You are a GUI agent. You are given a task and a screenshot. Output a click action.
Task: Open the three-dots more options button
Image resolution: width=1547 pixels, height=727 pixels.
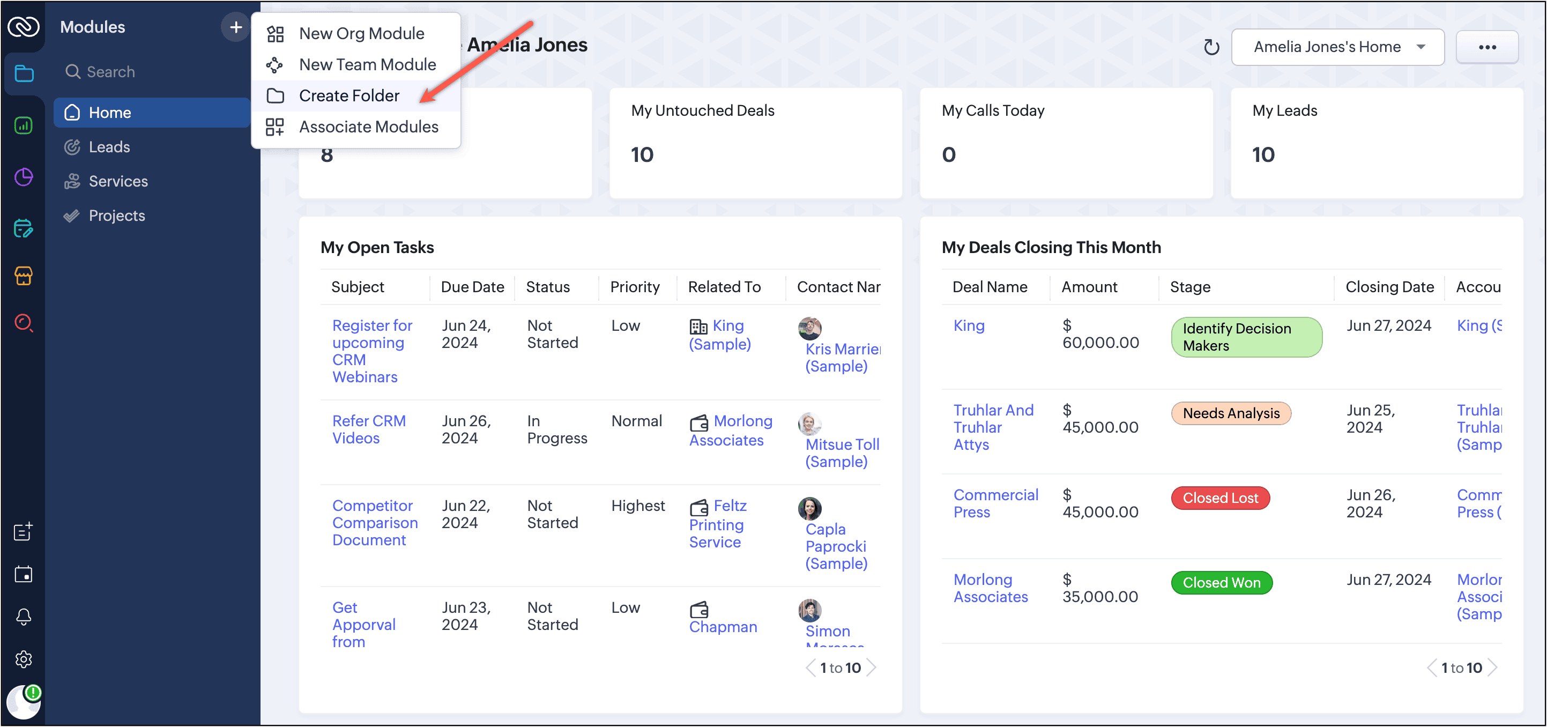[1487, 47]
